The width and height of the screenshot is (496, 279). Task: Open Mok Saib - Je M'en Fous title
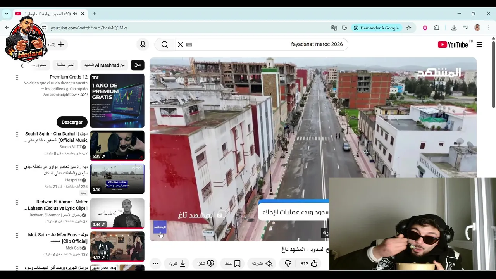(x=58, y=238)
